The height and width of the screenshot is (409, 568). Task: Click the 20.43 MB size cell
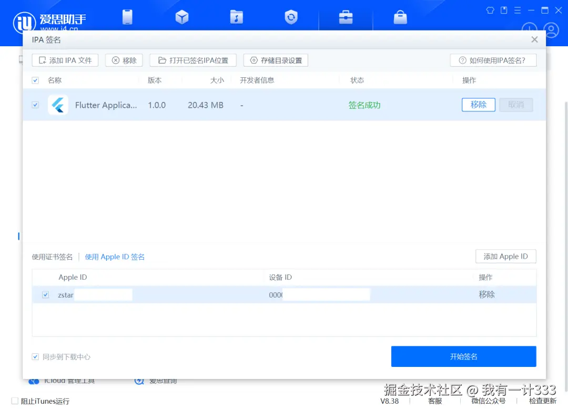(x=206, y=105)
